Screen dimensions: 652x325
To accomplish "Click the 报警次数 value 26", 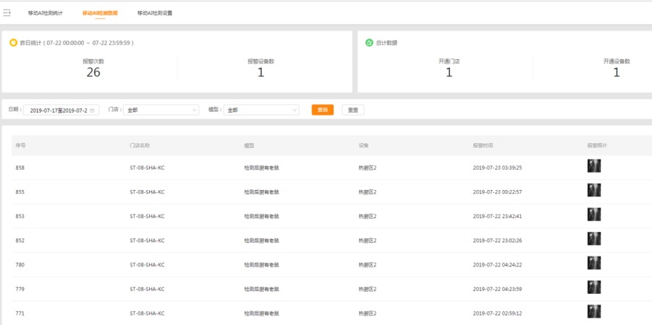I will 93,73.
